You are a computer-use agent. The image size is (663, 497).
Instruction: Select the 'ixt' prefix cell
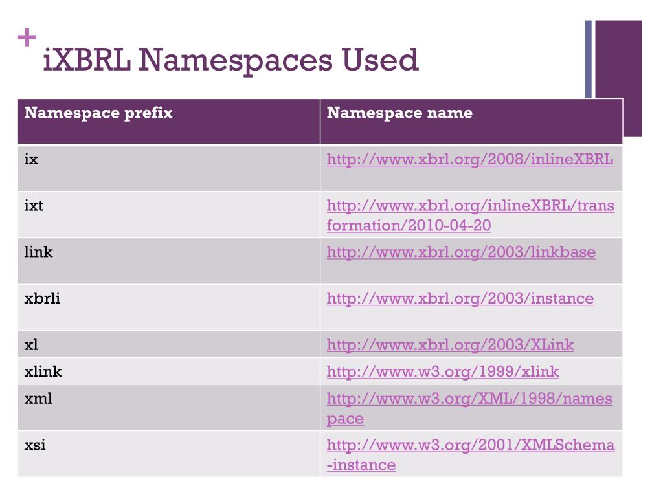coord(169,215)
